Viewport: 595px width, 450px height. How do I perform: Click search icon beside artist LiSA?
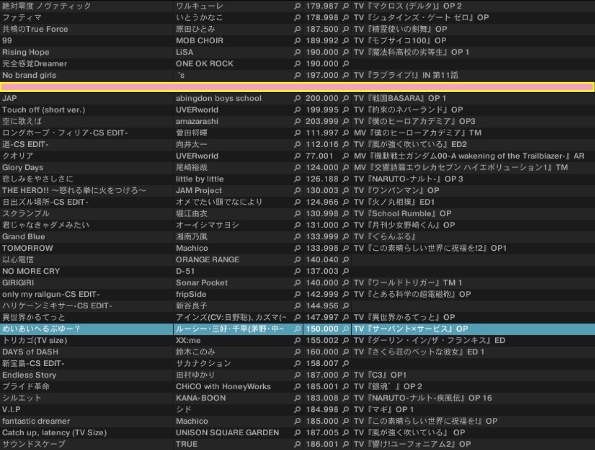click(297, 52)
